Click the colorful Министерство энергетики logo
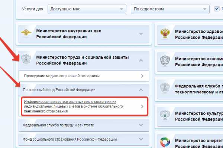The width and height of the screenshot is (223, 148). coord(165,142)
